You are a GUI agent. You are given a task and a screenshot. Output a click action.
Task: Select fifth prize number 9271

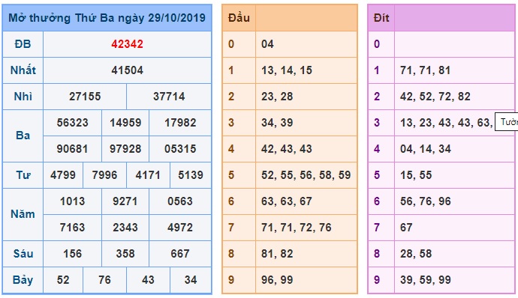tap(125, 201)
